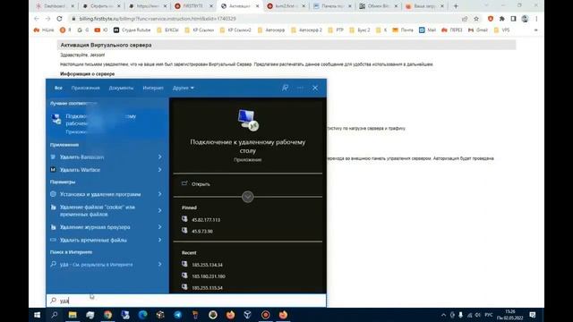The width and height of the screenshot is (573, 322).
Task: Open the feedback icon in search header
Action: 285,88
